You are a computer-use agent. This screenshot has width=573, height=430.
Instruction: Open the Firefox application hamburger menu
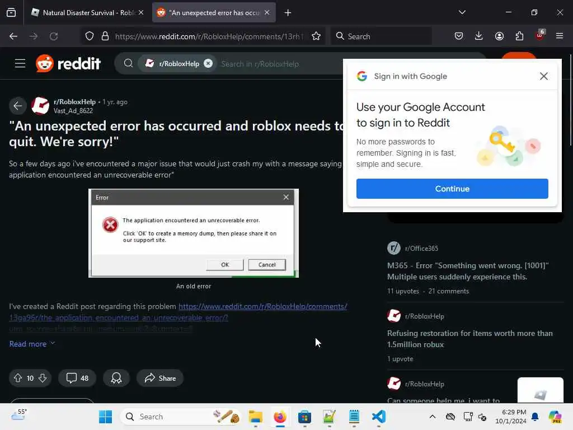point(560,36)
